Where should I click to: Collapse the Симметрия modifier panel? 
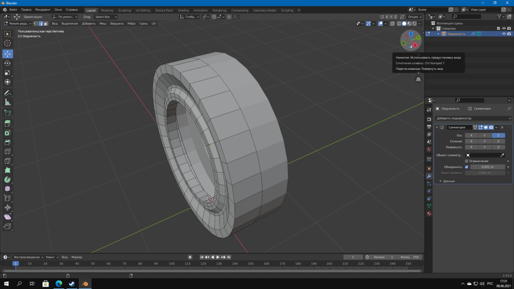[x=437, y=127]
